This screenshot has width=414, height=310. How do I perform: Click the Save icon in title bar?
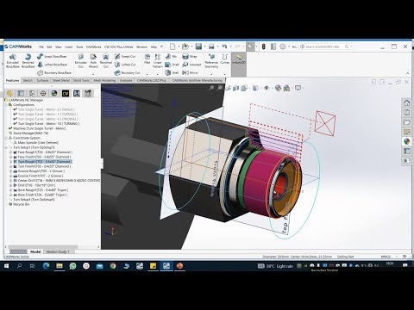(x=198, y=46)
